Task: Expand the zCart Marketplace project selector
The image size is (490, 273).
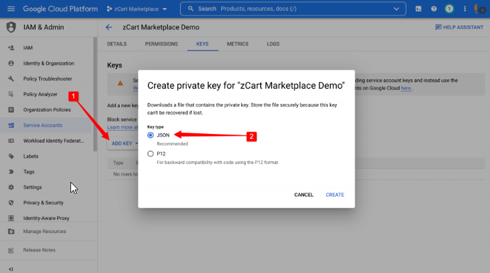Action: click(x=137, y=9)
